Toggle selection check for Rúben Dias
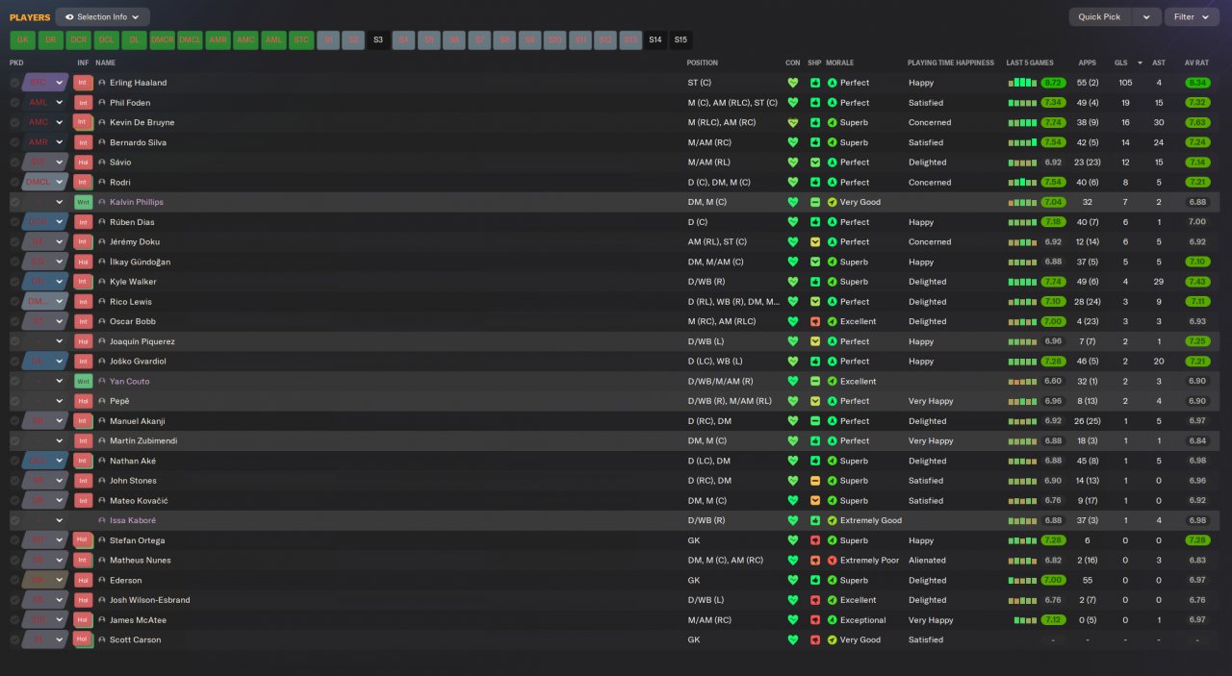Screen dimensions: 1232x676 pyautogui.click(x=14, y=222)
